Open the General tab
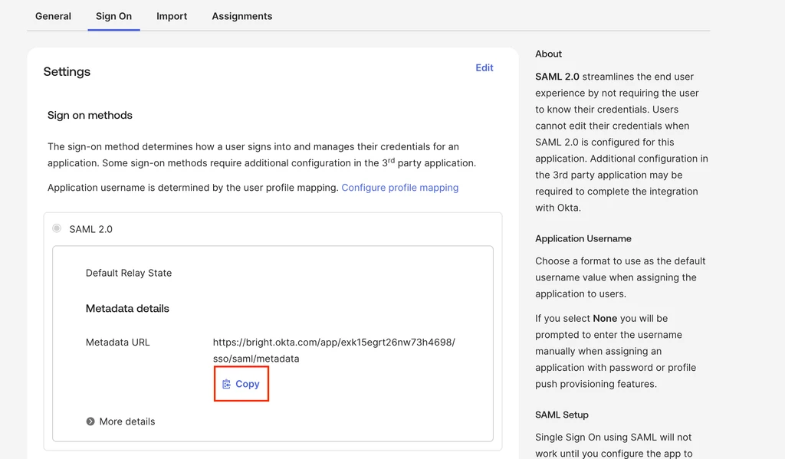This screenshot has height=459, width=785. 53,16
